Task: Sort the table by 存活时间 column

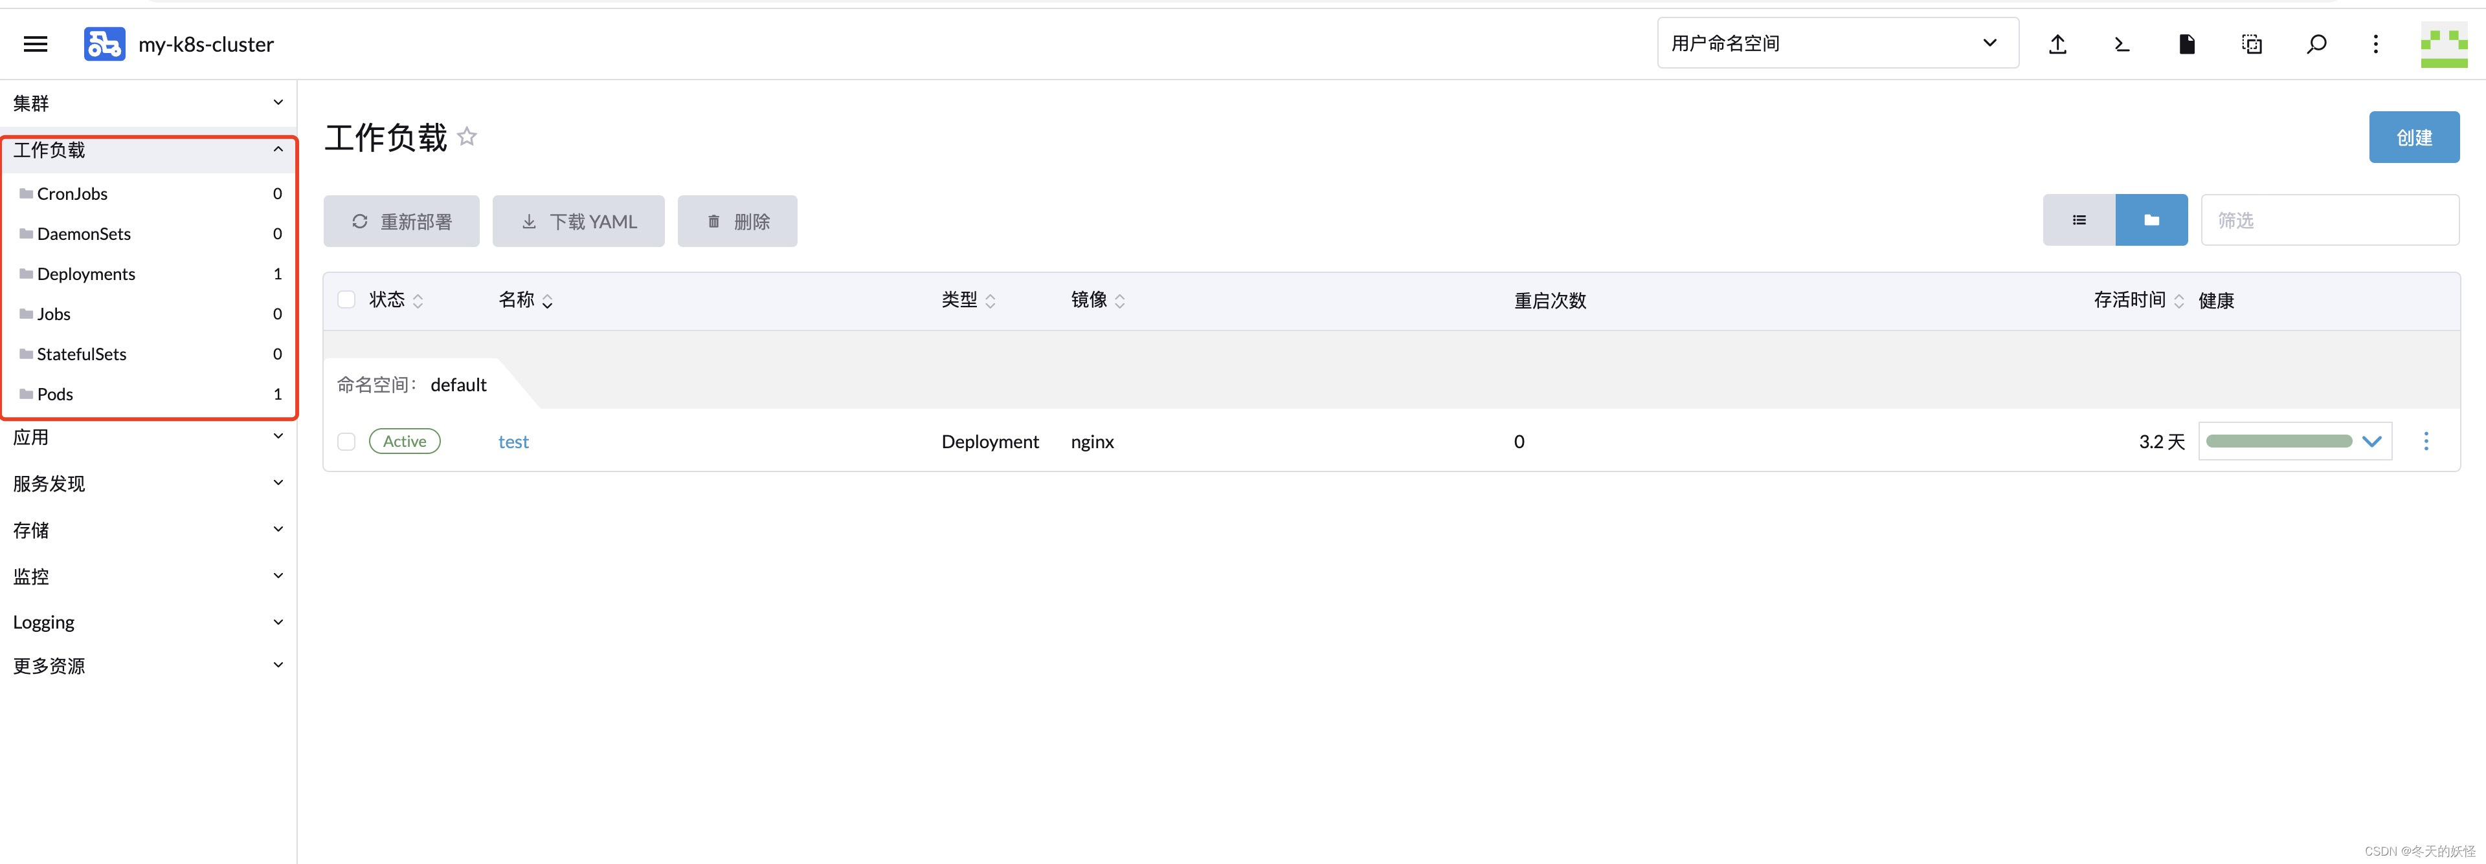Action: click(x=2138, y=300)
